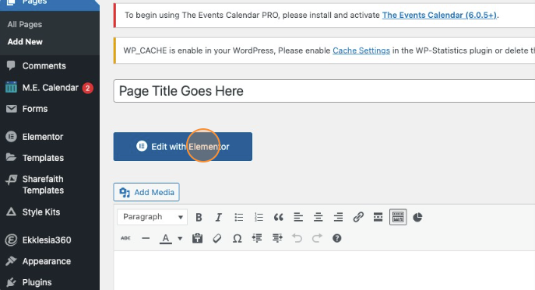Click in the page title field
This screenshot has height=290, width=535.
(324, 91)
